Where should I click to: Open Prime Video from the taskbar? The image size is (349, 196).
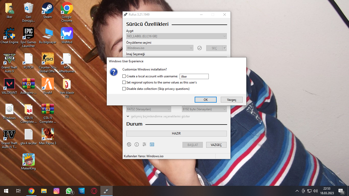[82, 191]
